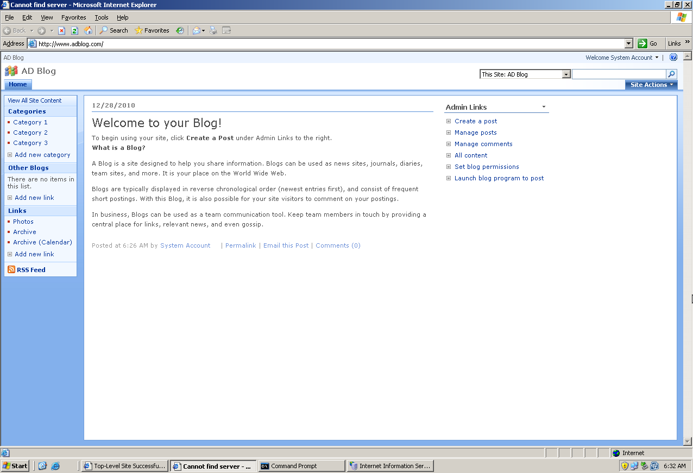Open the View menu
693x473 pixels.
pyautogui.click(x=47, y=17)
